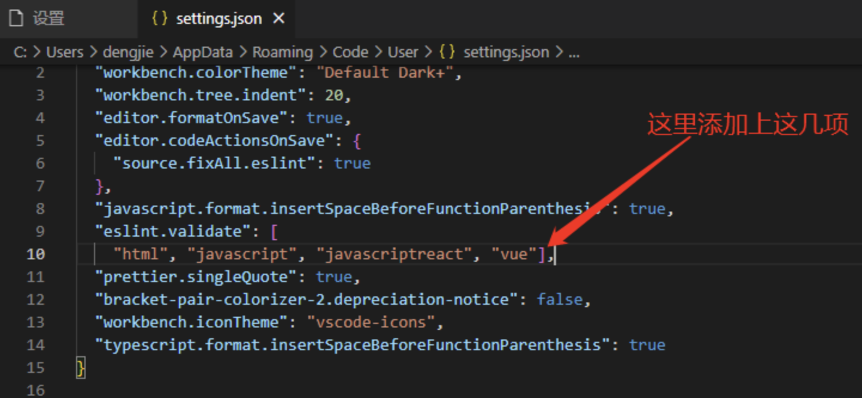This screenshot has width=862, height=398.
Task: Click the braces icon on the settings.json tab
Action: click(x=159, y=19)
